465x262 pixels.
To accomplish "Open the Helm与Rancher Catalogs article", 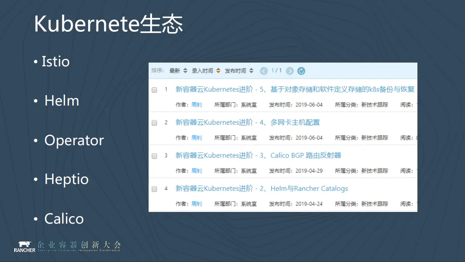I will [x=262, y=189].
